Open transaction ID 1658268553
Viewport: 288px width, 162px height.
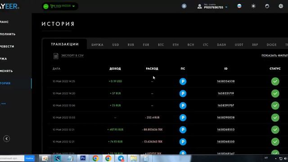pyautogui.click(x=226, y=130)
